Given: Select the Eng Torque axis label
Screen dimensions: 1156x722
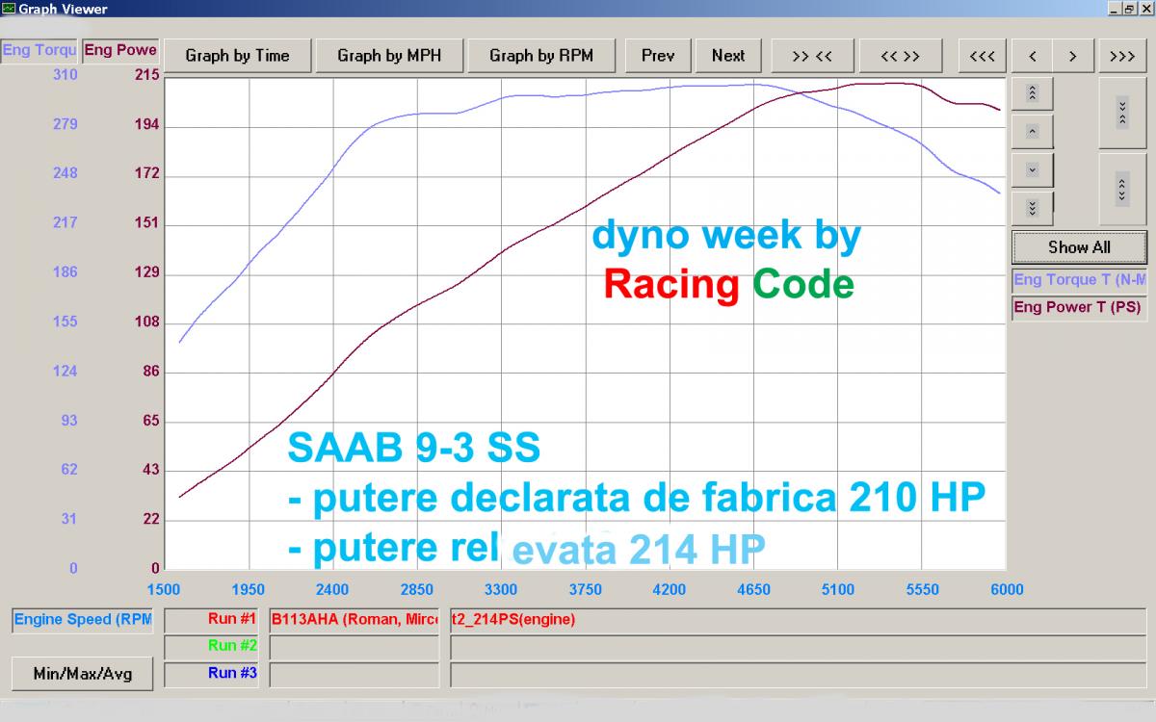Looking at the screenshot, I should coord(39,50).
